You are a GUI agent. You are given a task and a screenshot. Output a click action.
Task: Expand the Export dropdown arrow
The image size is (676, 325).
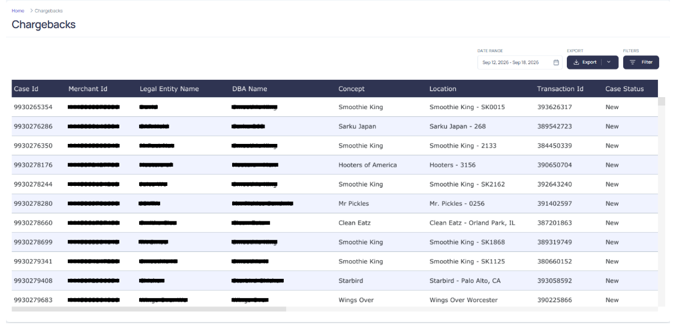(x=609, y=62)
